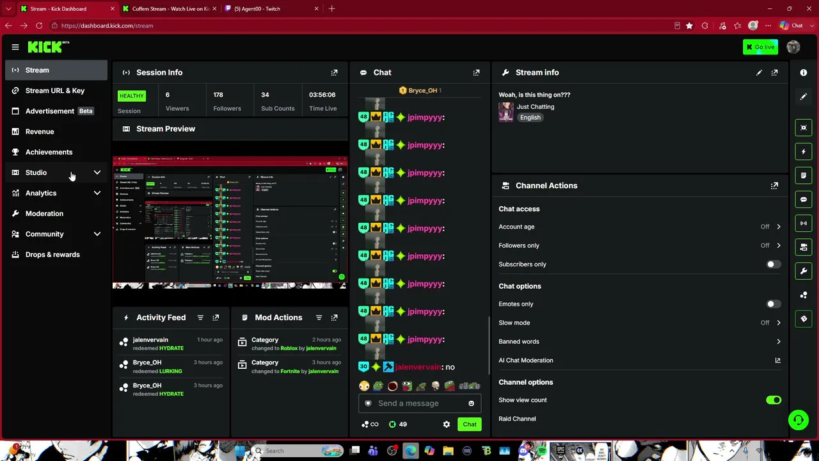This screenshot has width=819, height=461.
Task: Open the green headset support button
Action: [x=798, y=420]
